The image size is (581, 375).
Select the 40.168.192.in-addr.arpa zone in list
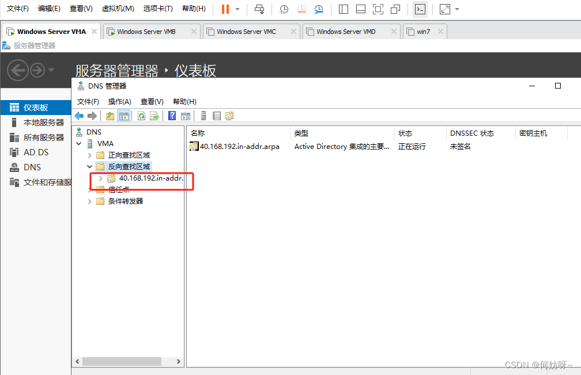pos(239,147)
